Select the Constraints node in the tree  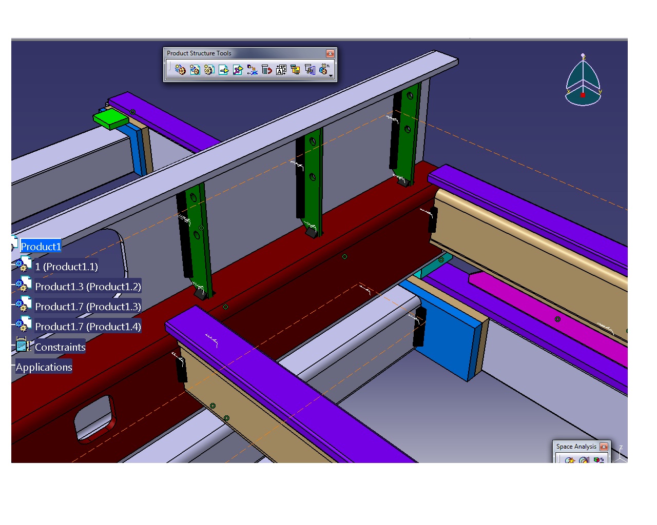pos(60,347)
